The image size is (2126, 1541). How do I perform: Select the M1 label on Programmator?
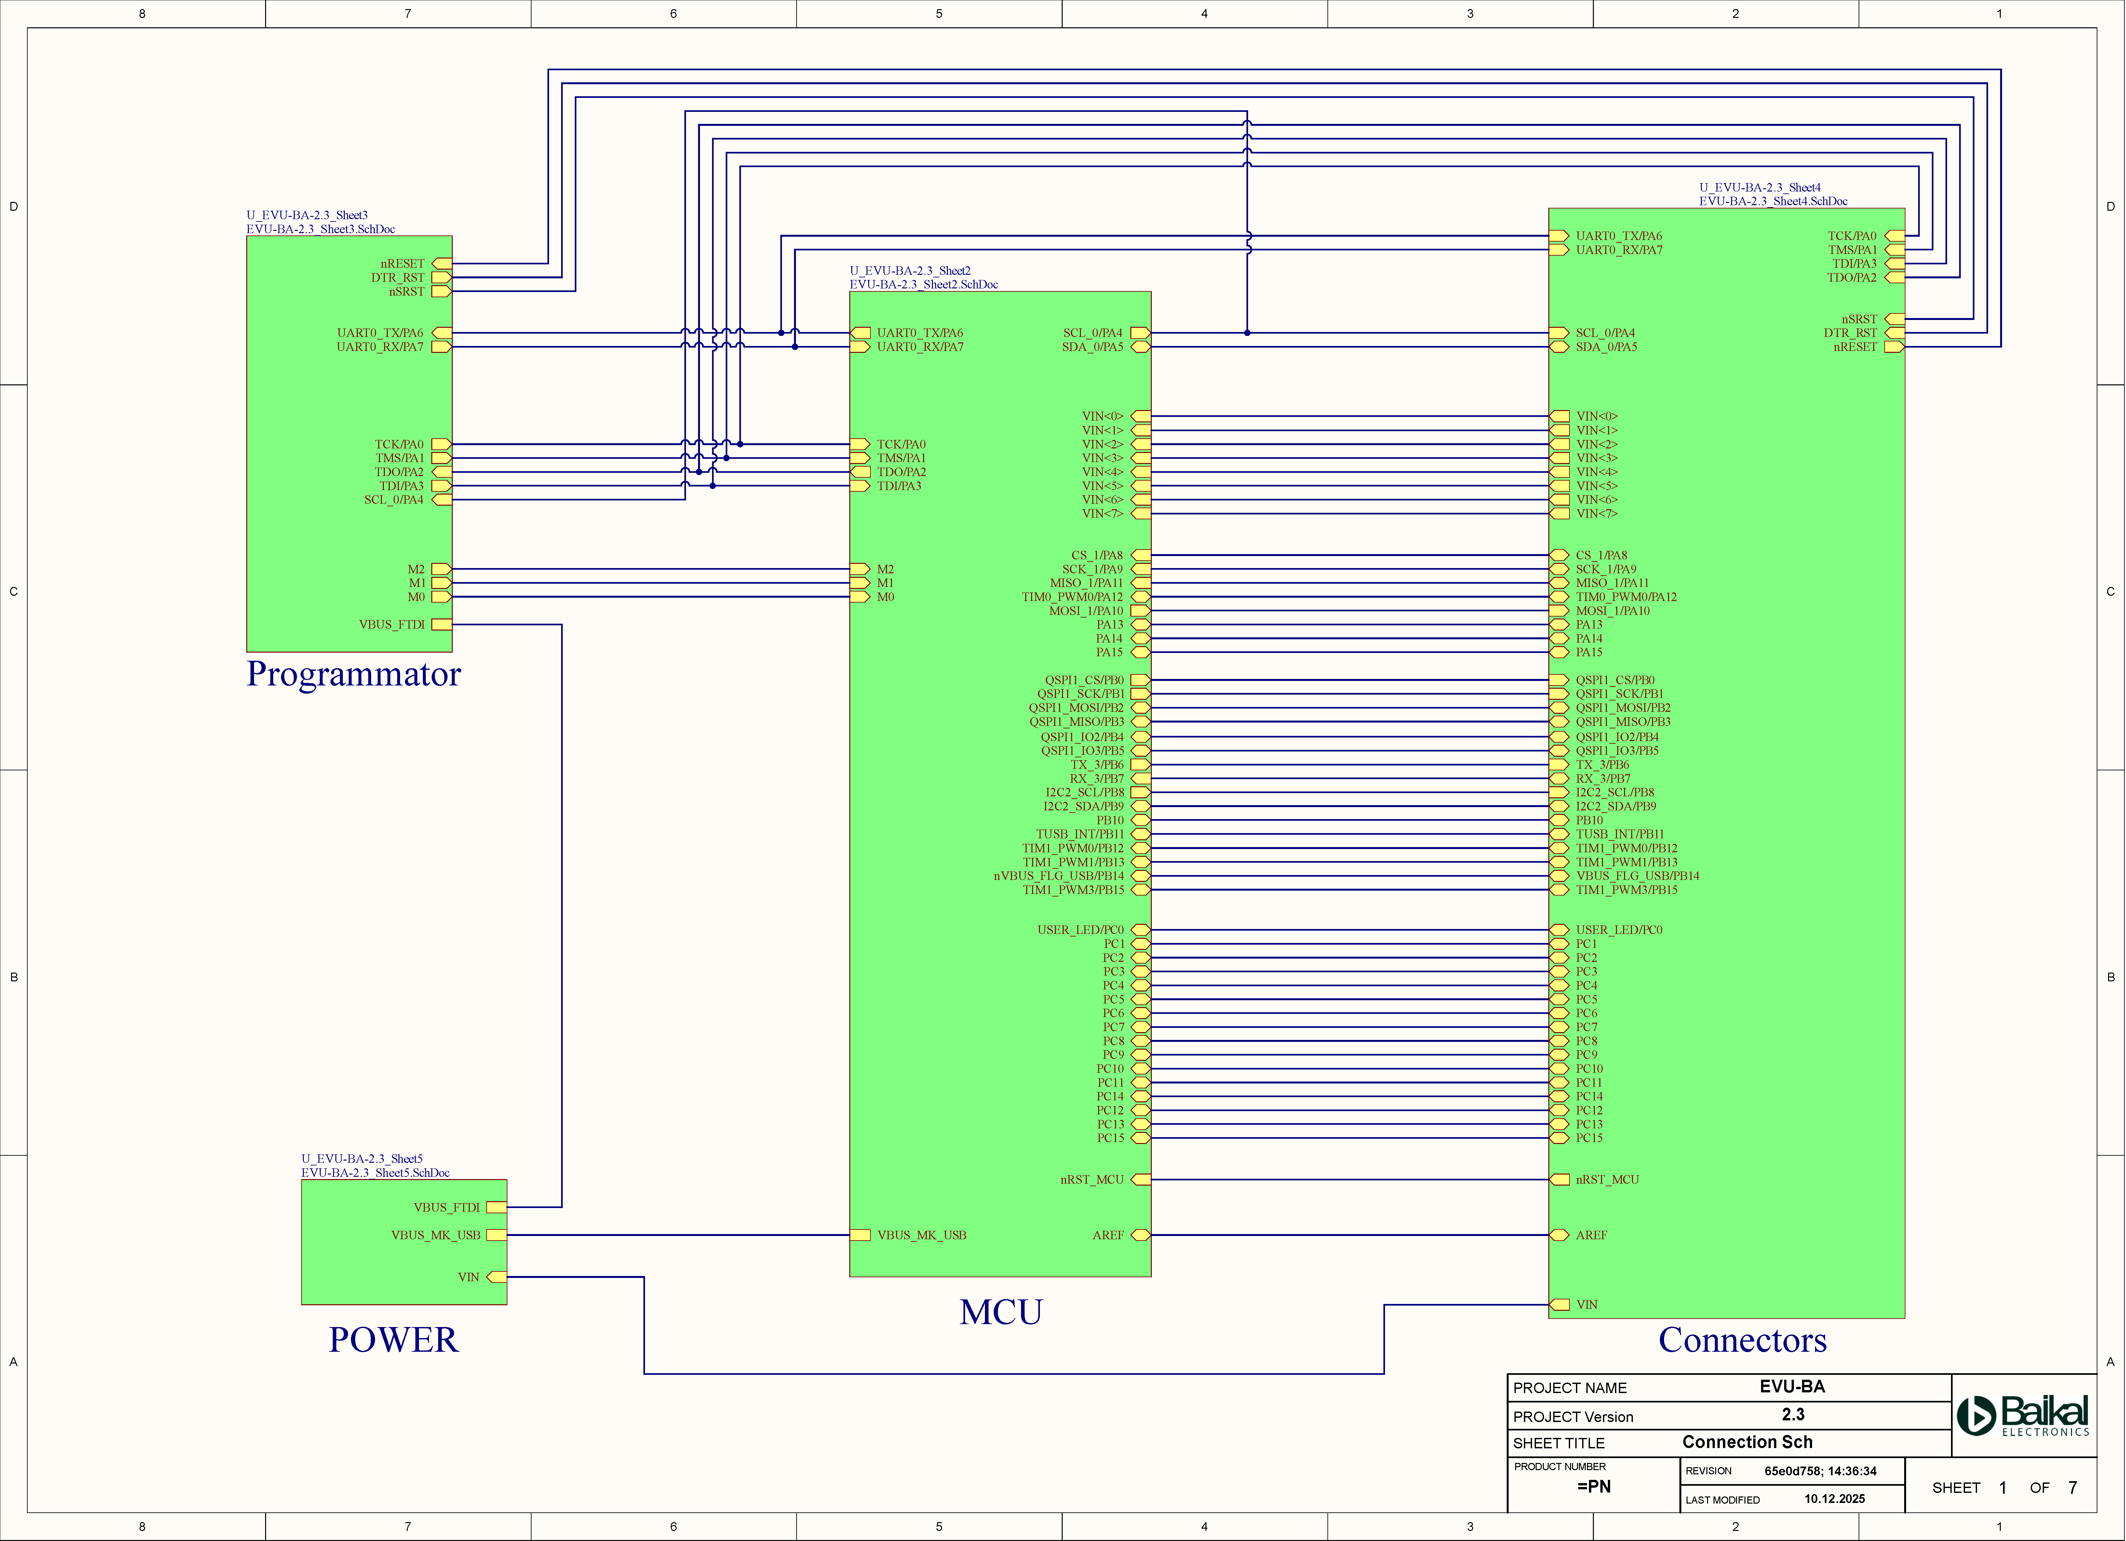pyautogui.click(x=417, y=583)
